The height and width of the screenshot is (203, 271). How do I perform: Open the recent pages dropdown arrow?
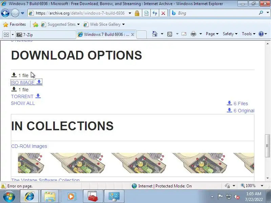22,13
